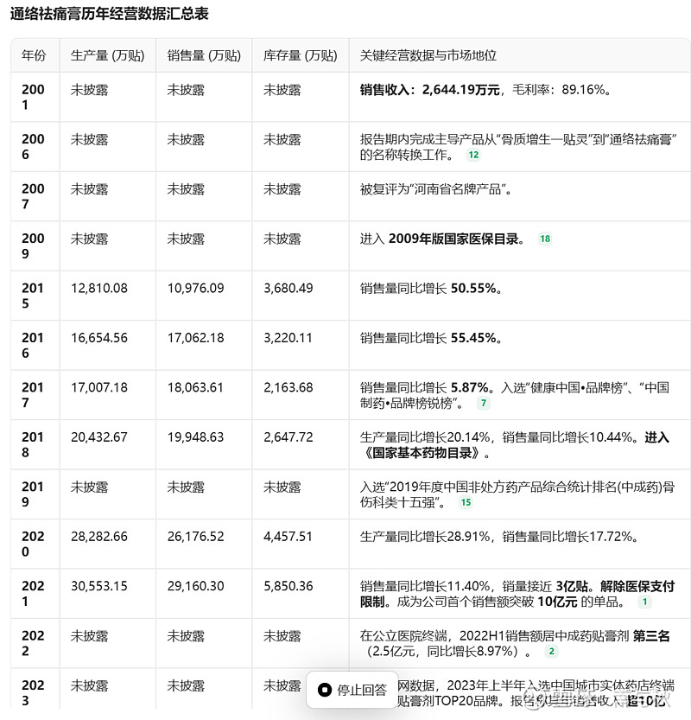Viewport: 691px width, 720px height.
Task: Click the text 2009年版国家医保目录
Action: (x=453, y=239)
